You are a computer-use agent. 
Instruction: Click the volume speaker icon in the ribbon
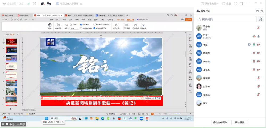[66, 25]
